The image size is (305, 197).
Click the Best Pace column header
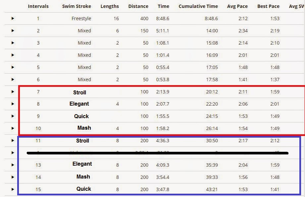click(x=269, y=6)
